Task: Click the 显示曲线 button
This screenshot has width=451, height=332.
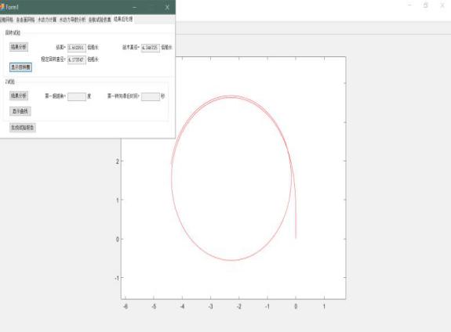Action: [x=20, y=111]
